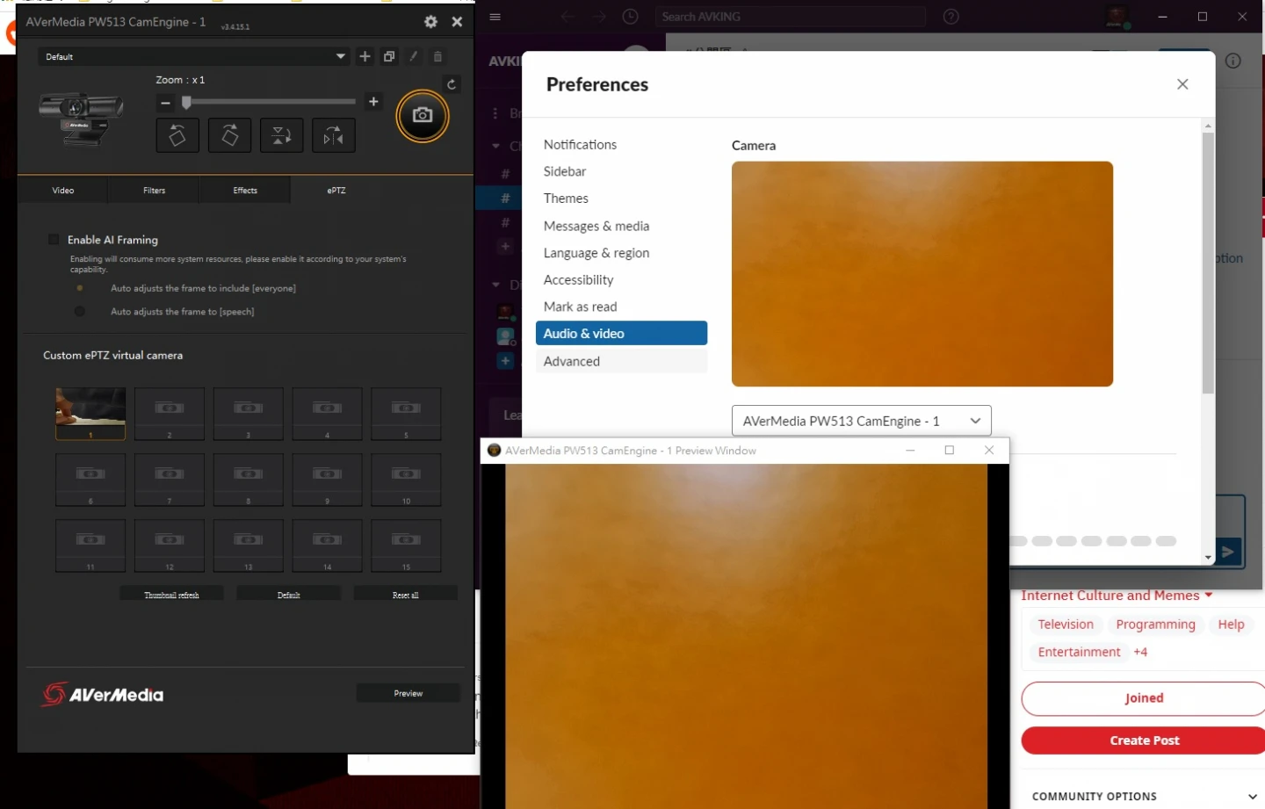Screen dimensions: 1265x809
Task: Switch to the Video tab
Action: coord(63,190)
